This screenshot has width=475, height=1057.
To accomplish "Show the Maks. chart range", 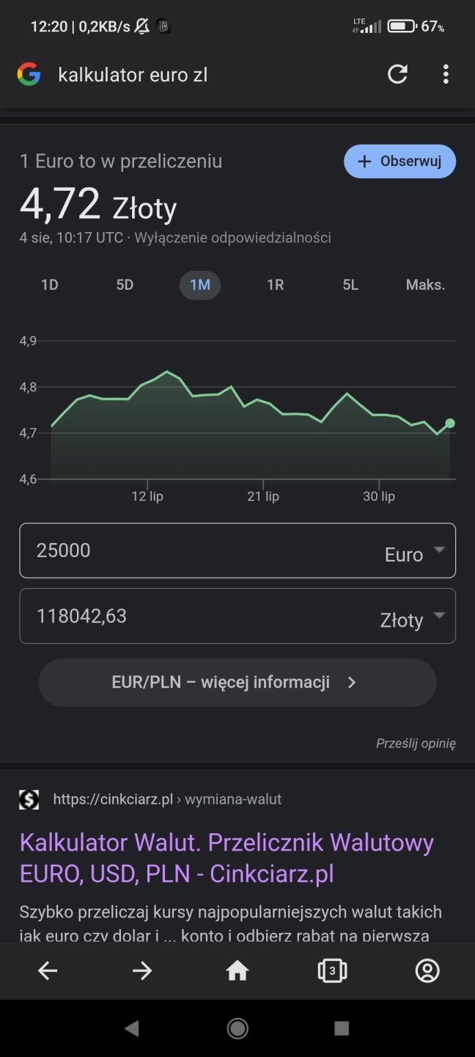I will click(425, 285).
